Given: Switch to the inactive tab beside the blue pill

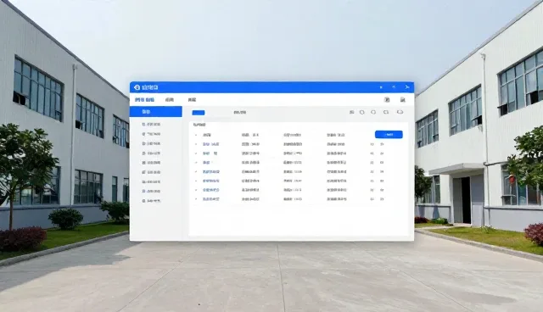Looking at the screenshot, I should [x=239, y=113].
